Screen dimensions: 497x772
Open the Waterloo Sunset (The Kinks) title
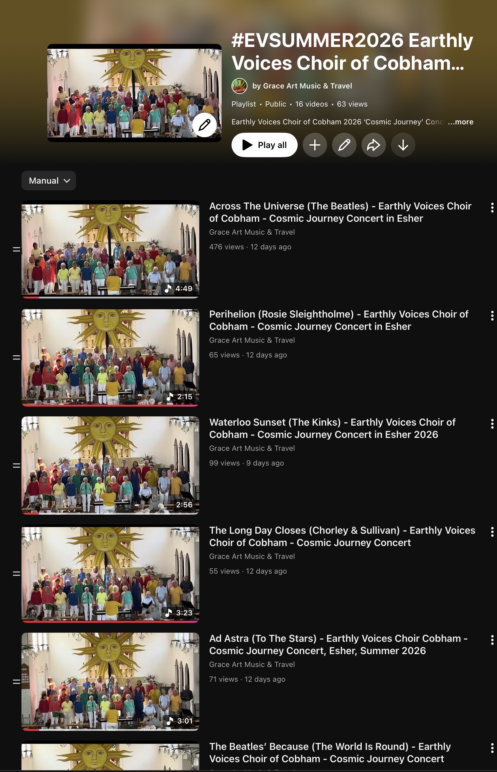tap(332, 428)
